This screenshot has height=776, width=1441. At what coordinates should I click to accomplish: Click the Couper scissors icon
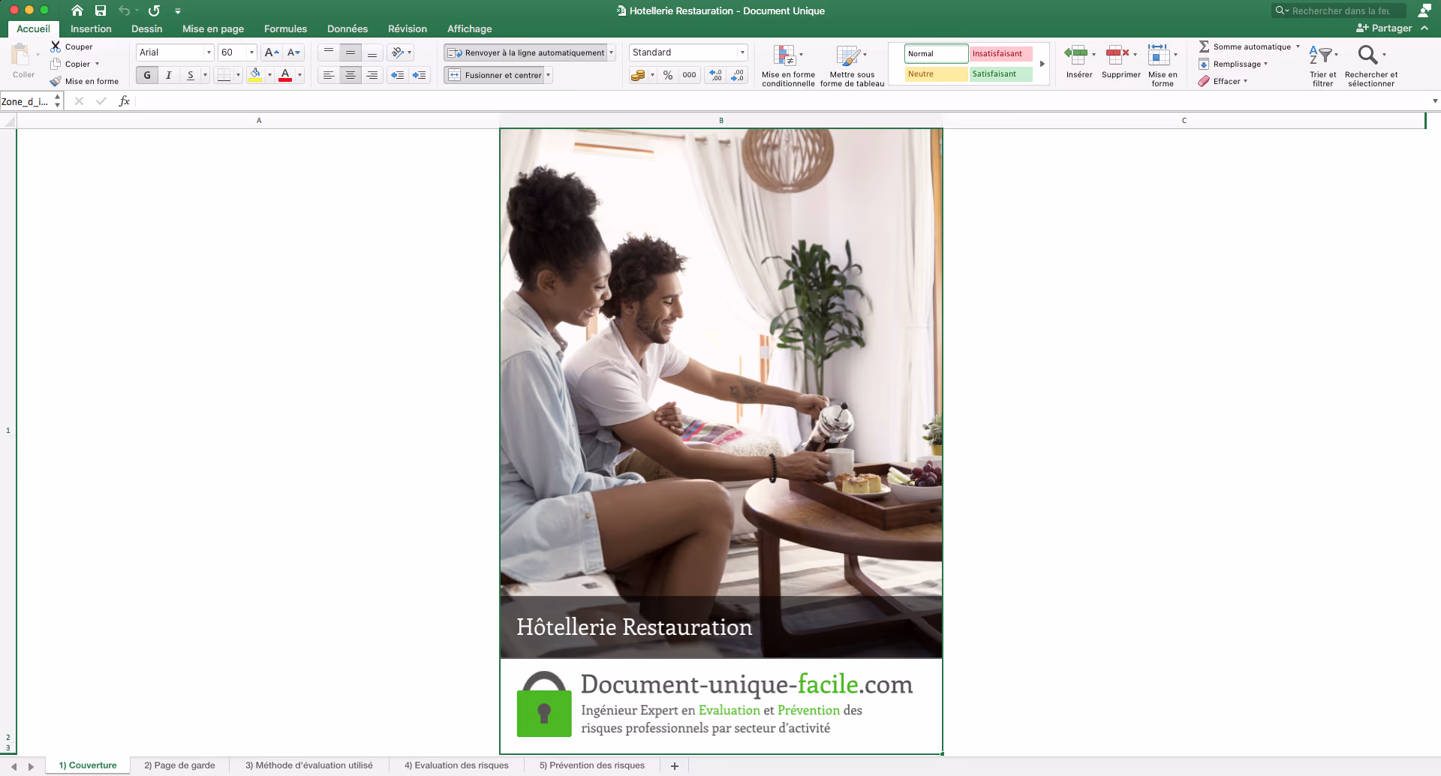[x=56, y=47]
